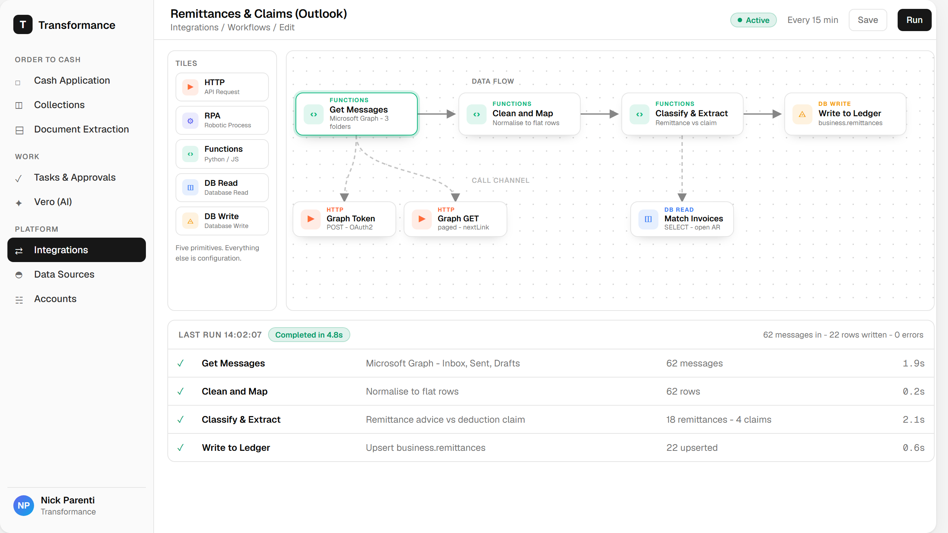Select the Get Messages workflow node
Screen dimensions: 948x533
357,114
